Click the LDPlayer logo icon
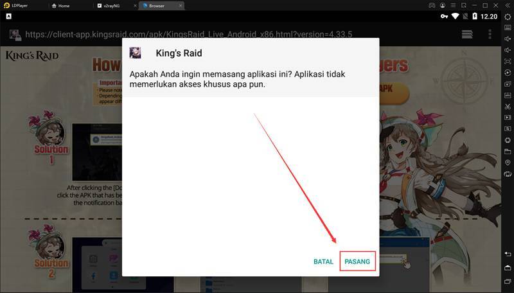 [x=6, y=6]
